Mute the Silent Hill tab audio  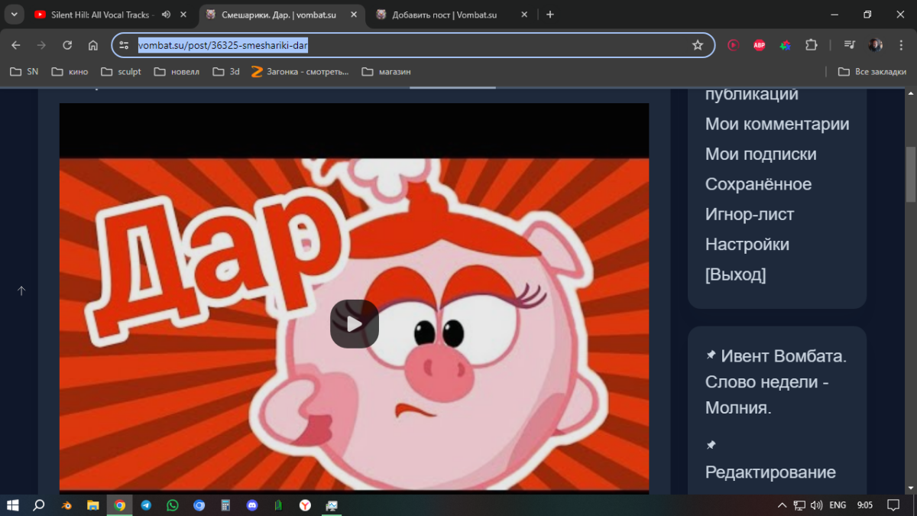click(166, 15)
